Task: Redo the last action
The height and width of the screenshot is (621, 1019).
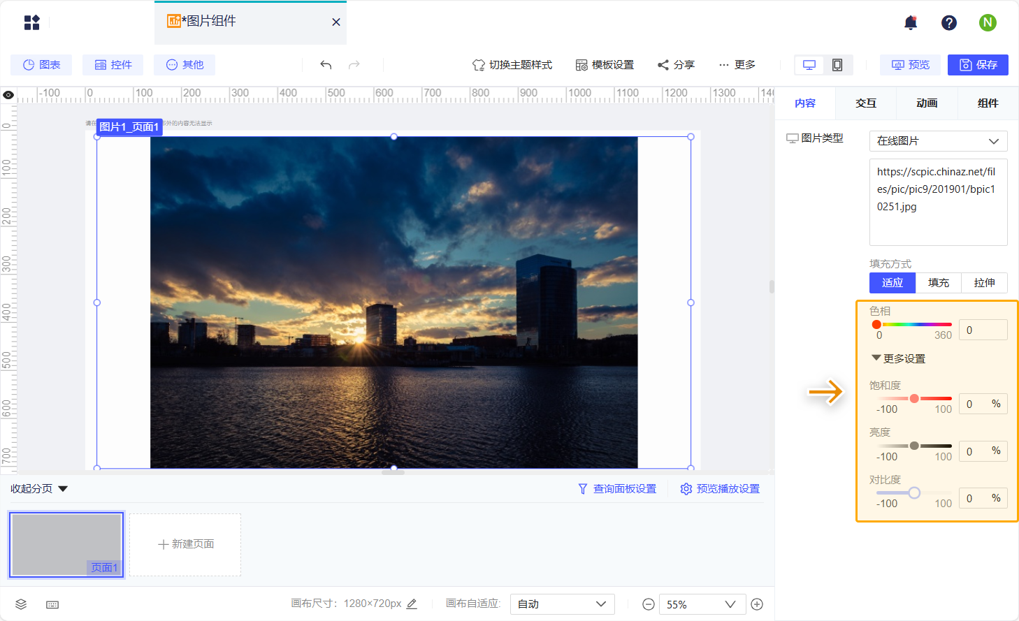Action: (354, 65)
